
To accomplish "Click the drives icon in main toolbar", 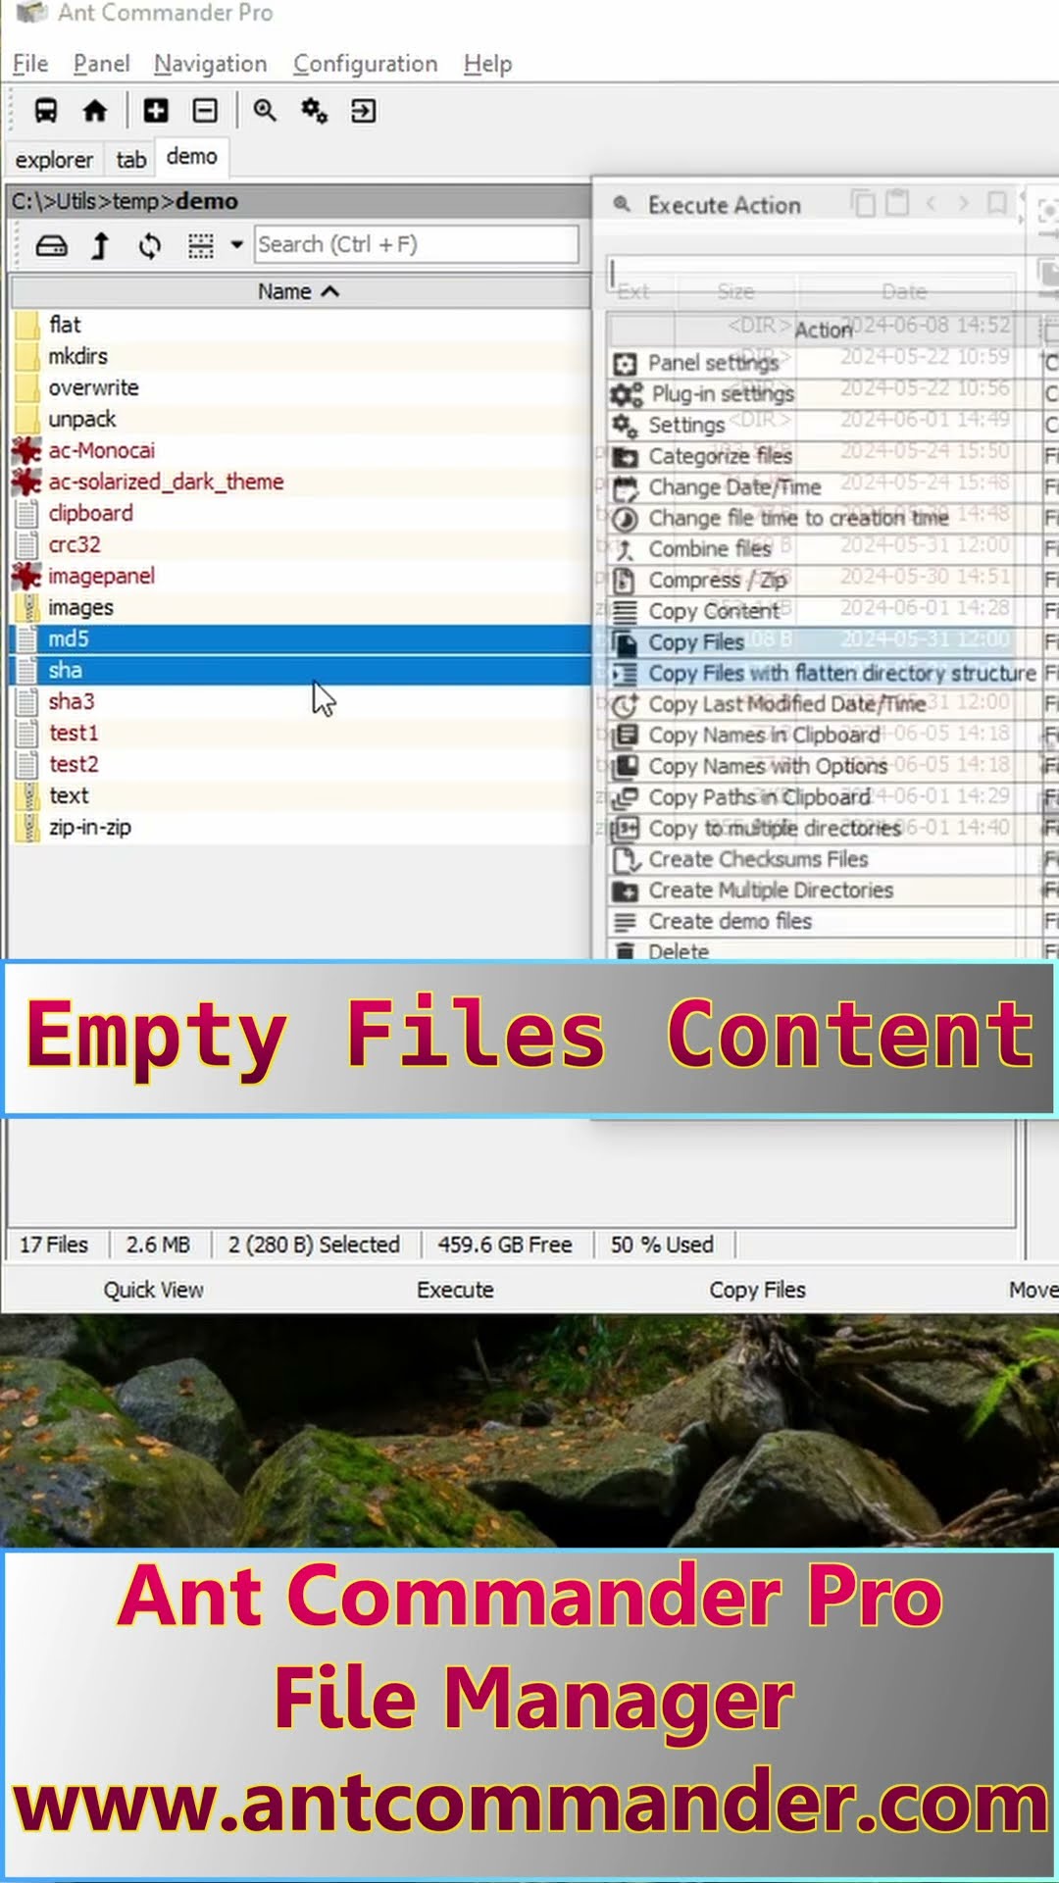I will click(x=46, y=111).
